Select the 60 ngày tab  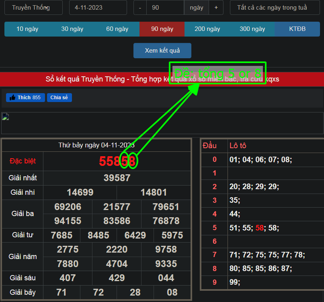pyautogui.click(x=117, y=29)
